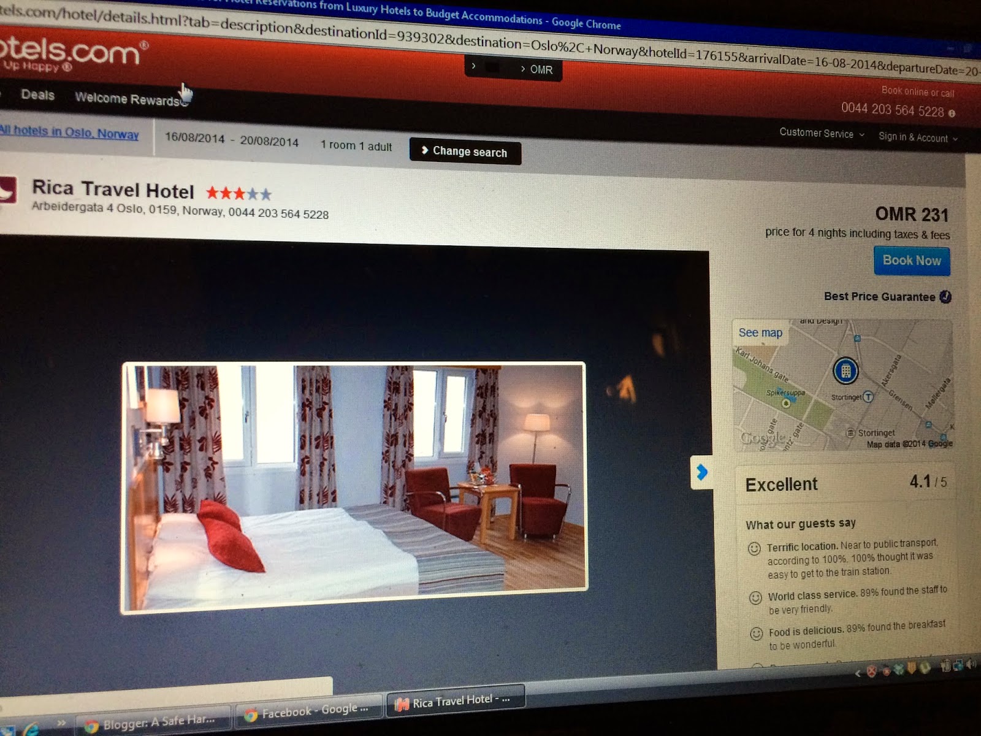The height and width of the screenshot is (736, 981).
Task: Open the Deals menu
Action: [37, 94]
